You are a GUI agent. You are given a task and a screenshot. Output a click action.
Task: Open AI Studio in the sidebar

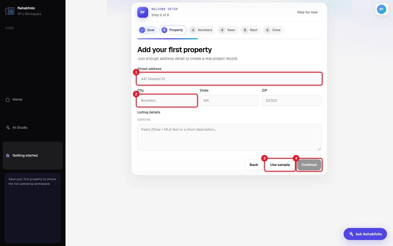pos(32,127)
